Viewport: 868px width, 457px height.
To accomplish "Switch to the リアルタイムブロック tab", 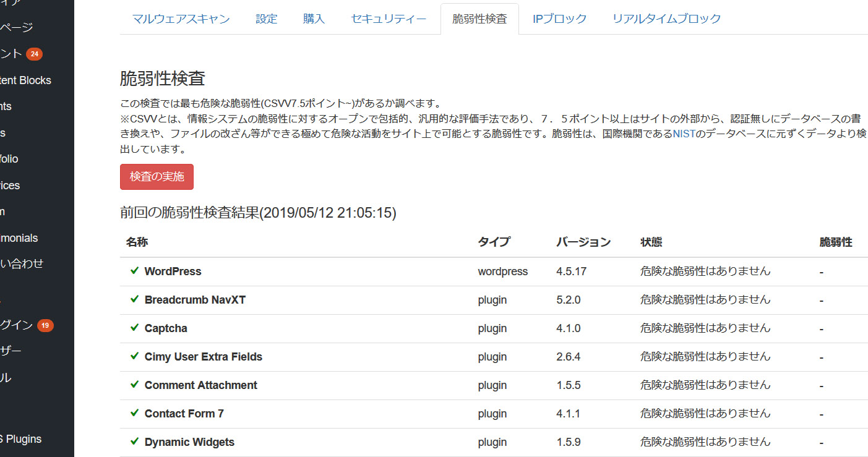I will pyautogui.click(x=666, y=19).
